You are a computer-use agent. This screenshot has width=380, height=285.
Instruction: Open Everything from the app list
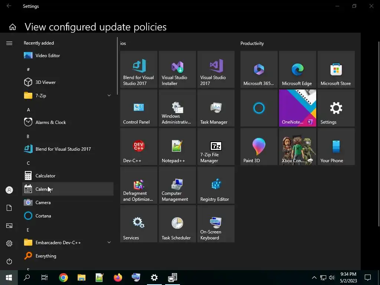68,256
